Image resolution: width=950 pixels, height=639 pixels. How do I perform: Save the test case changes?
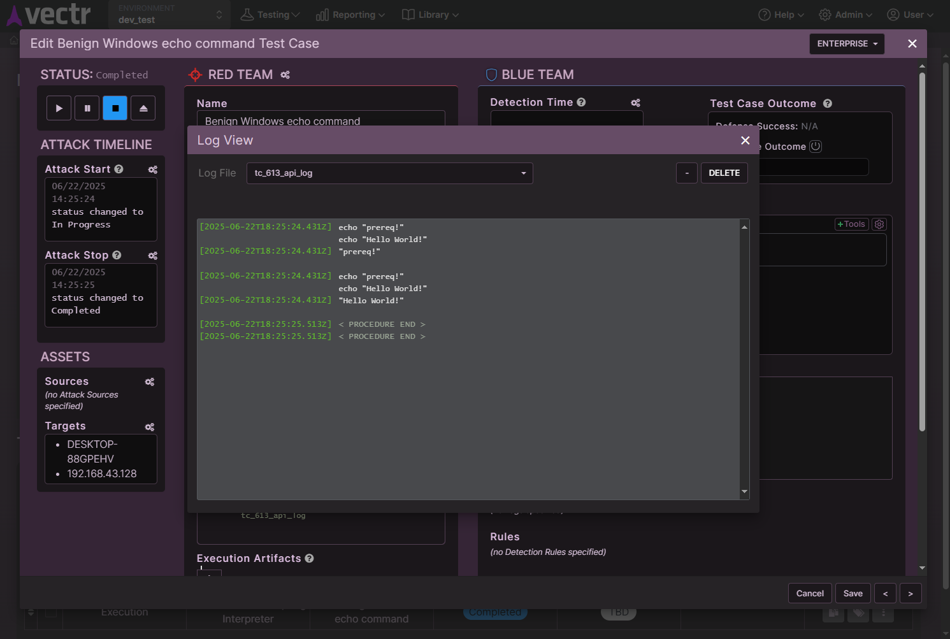tap(853, 592)
